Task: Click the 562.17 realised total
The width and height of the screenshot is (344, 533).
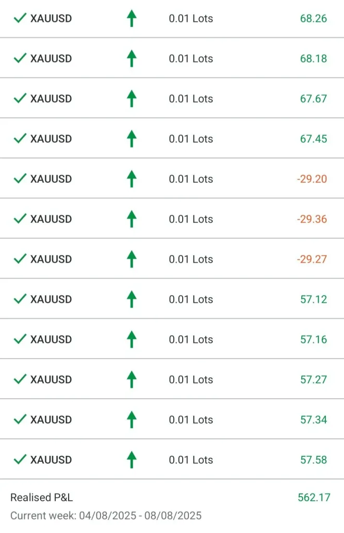Action: [x=314, y=498]
